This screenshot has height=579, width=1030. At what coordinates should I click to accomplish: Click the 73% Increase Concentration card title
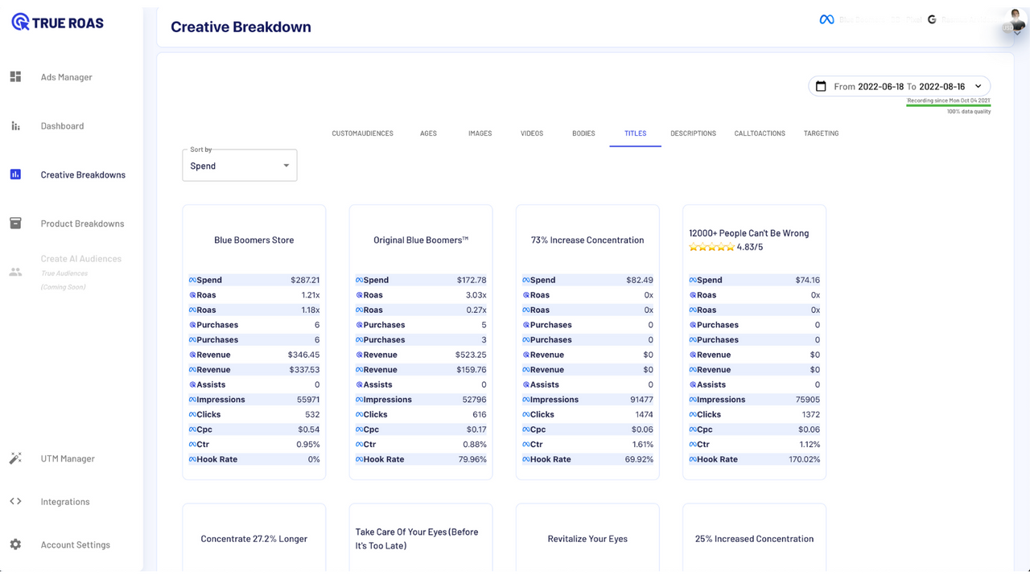[x=587, y=240]
